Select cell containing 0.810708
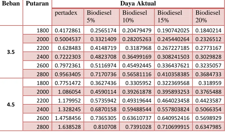Screen dimensions: 225x132 [102, 127]
